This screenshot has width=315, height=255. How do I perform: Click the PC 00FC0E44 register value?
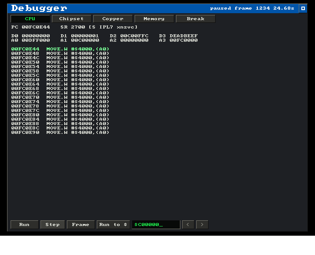(30, 27)
